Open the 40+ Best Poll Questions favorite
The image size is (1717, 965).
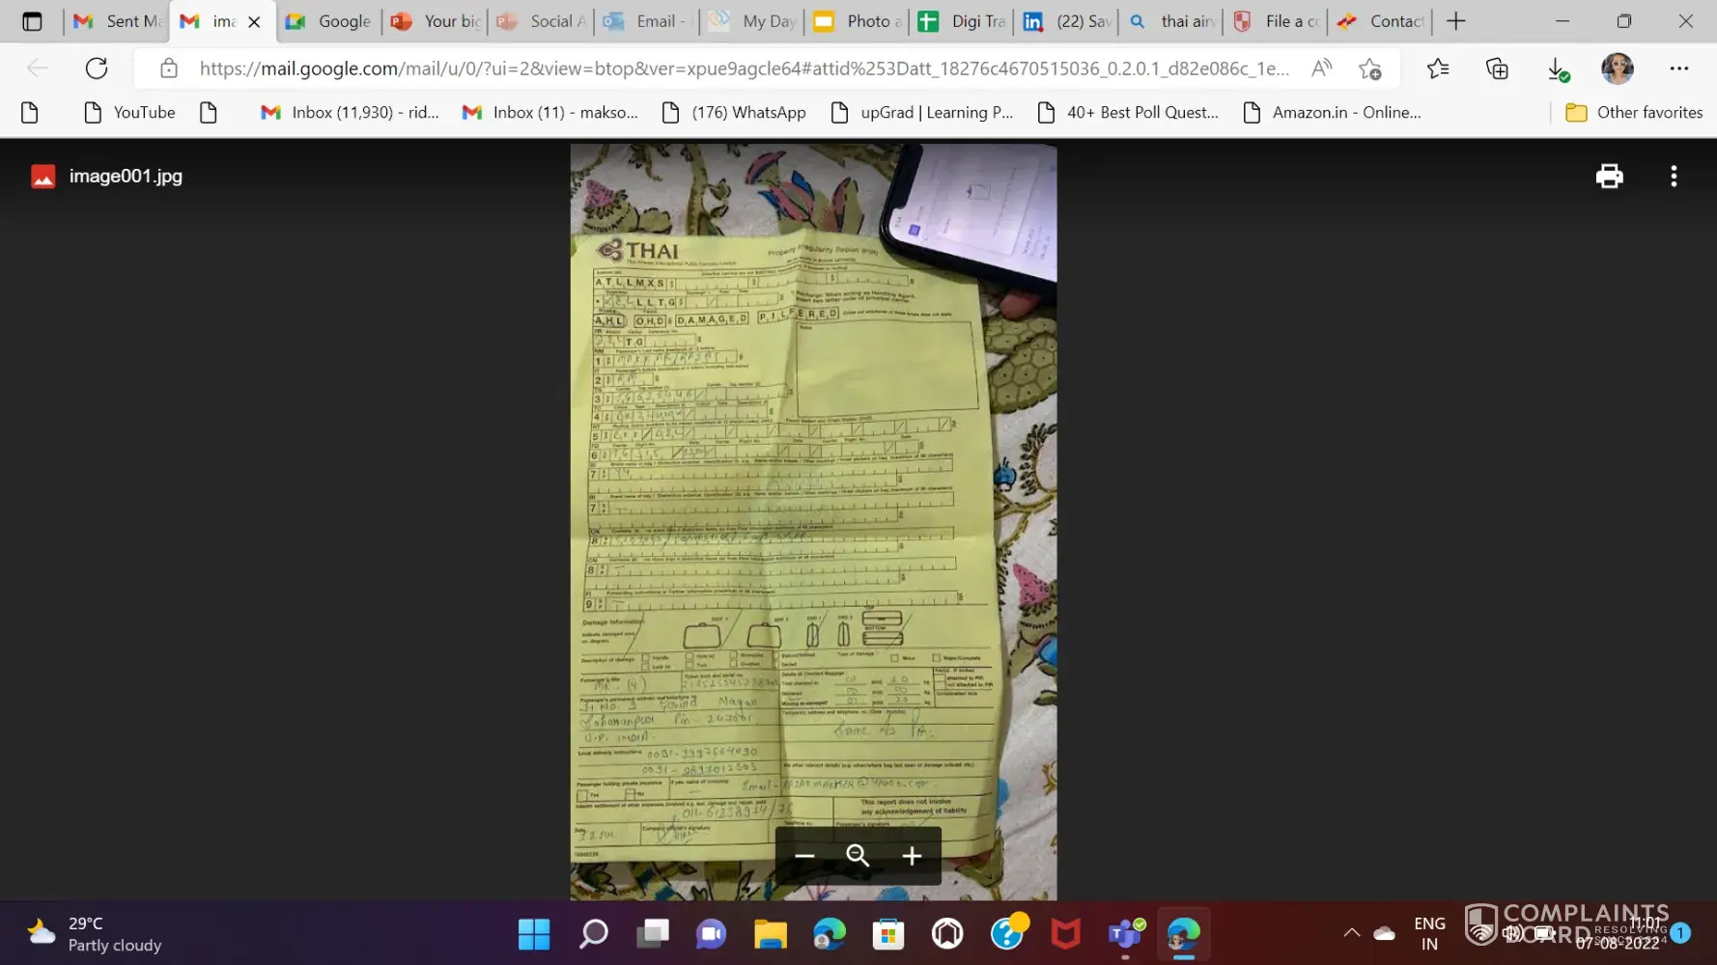(x=1129, y=113)
